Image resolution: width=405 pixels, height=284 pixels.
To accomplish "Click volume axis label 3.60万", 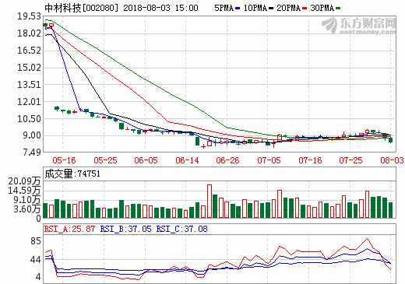I will coord(27,209).
